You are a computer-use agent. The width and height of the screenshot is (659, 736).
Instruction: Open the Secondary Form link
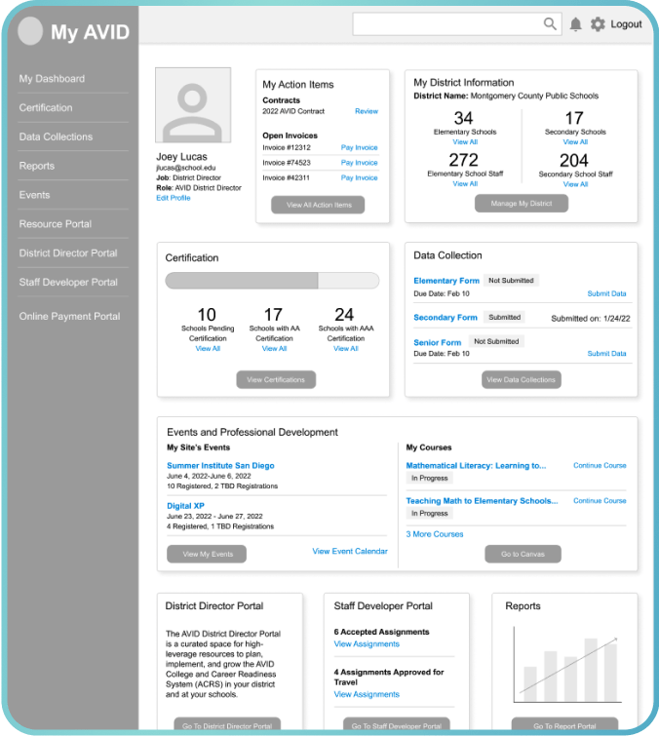[x=445, y=317]
